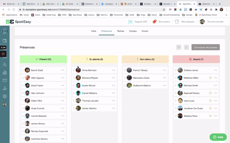Open the settings gear icon in sidebar
The height and width of the screenshot is (143, 230).
[5, 96]
